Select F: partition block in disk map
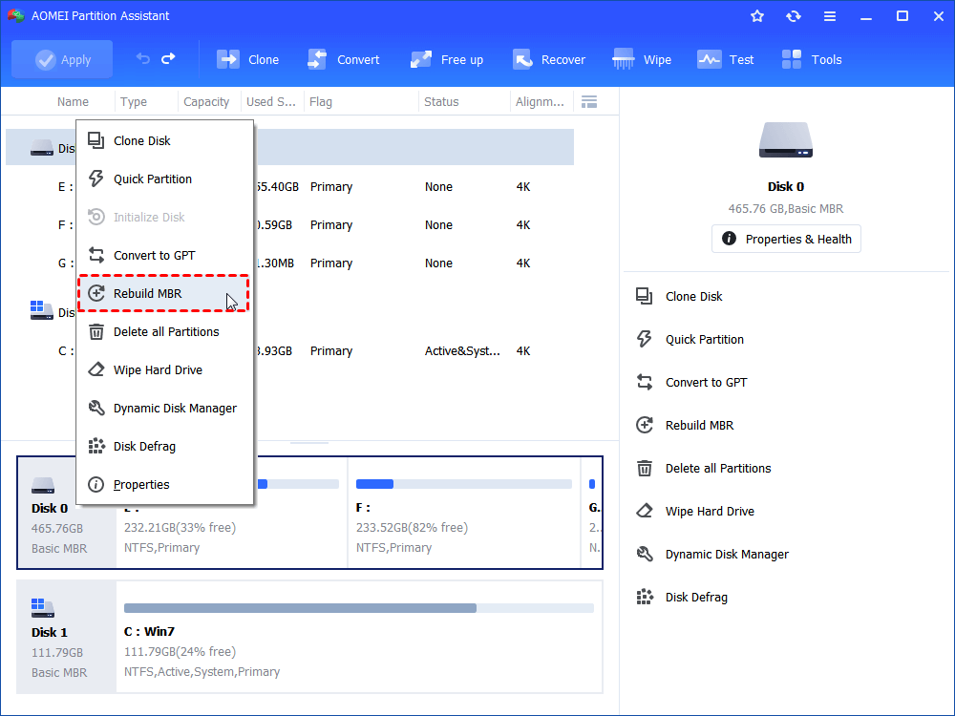Image resolution: width=955 pixels, height=716 pixels. point(464,513)
